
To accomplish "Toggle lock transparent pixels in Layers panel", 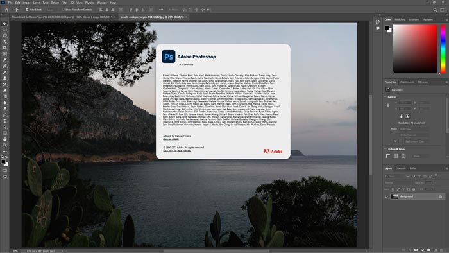I will click(393, 189).
